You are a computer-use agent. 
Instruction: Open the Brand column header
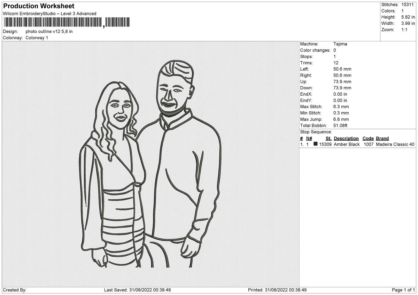[382, 138]
